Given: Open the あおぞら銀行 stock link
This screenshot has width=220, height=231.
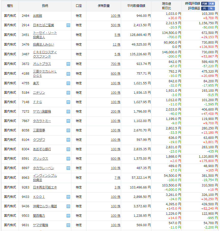Looking at the screenshot, I should coord(42,149).
